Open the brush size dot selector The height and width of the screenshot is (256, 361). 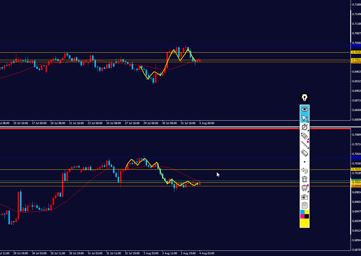305,162
